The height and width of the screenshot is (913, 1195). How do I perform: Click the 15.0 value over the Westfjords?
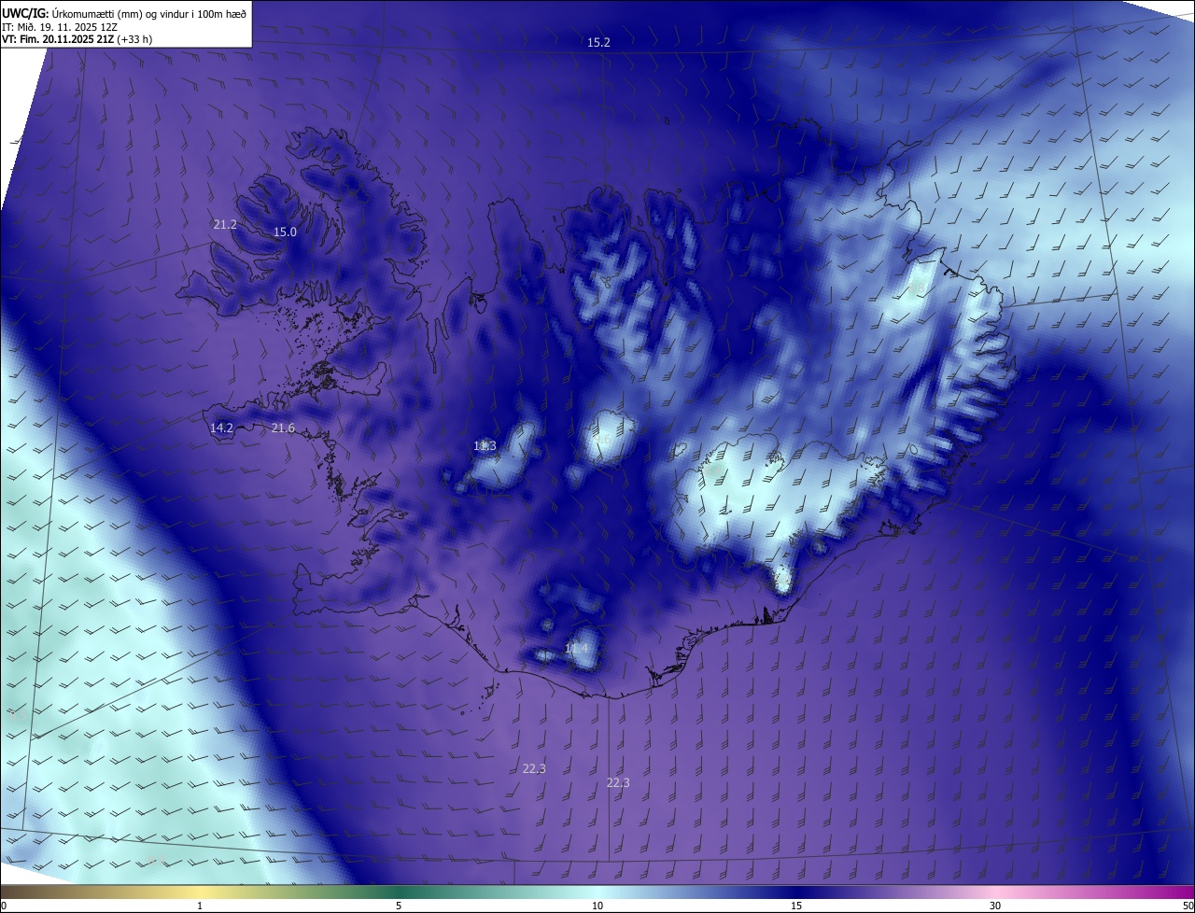point(285,232)
